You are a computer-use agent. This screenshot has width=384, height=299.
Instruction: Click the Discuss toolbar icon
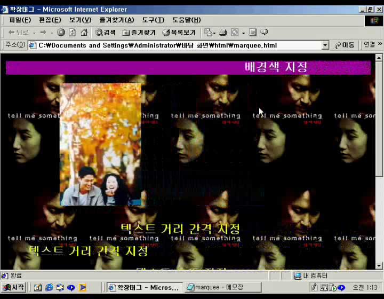252,33
